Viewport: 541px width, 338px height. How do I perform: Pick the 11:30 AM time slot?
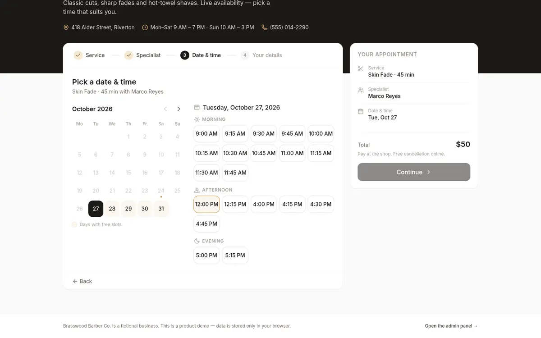coord(206,173)
